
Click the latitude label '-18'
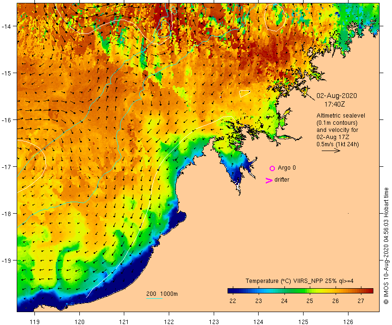coord(6,214)
